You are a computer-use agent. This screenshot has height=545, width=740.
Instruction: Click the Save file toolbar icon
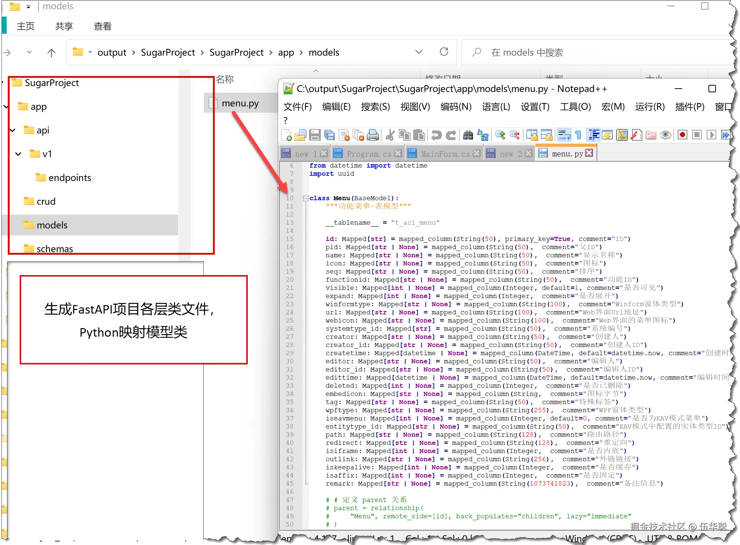[x=315, y=135]
